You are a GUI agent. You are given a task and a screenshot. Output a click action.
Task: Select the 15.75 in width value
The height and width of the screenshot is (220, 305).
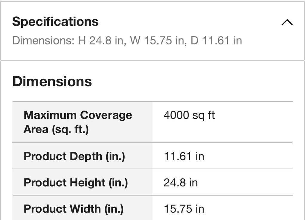click(184, 209)
